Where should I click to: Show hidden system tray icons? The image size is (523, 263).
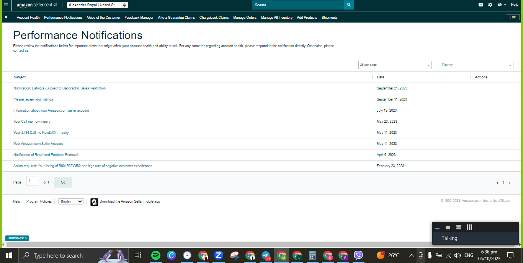(x=412, y=255)
